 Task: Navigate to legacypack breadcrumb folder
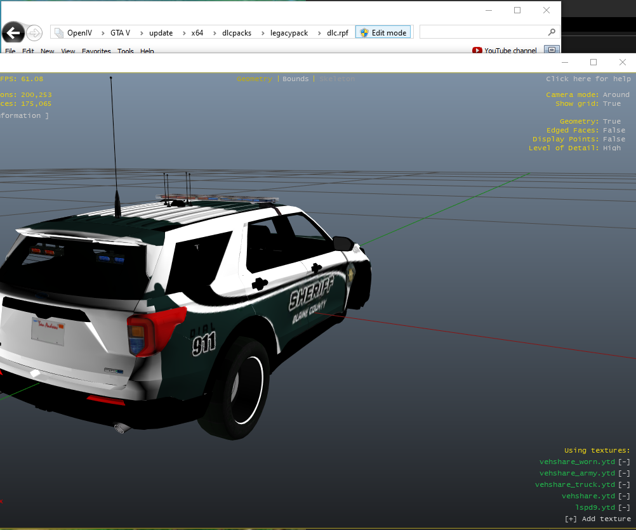coord(289,33)
